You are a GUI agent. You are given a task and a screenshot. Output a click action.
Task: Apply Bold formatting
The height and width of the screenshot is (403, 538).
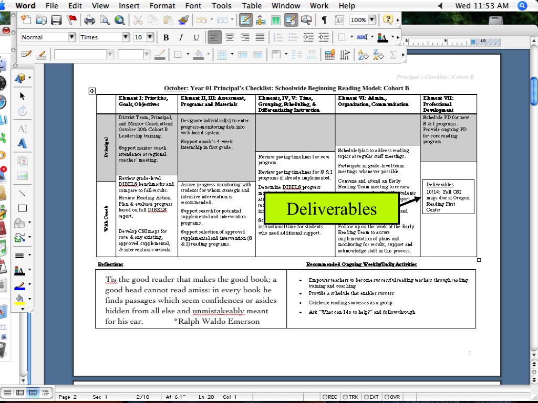point(166,37)
